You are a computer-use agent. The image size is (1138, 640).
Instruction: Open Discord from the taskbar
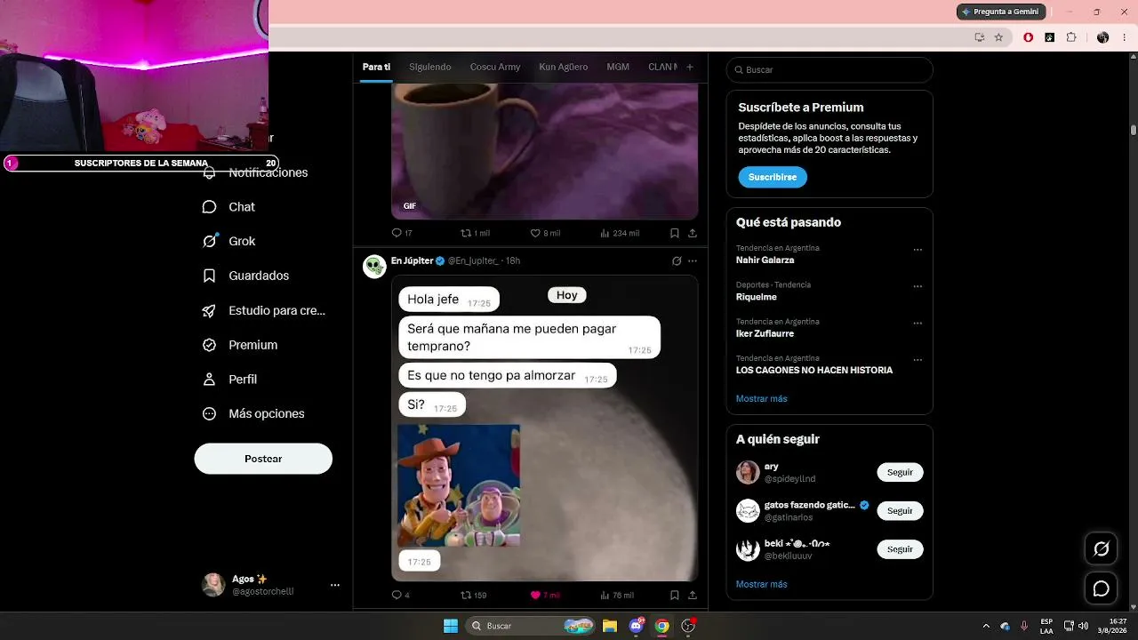point(637,626)
